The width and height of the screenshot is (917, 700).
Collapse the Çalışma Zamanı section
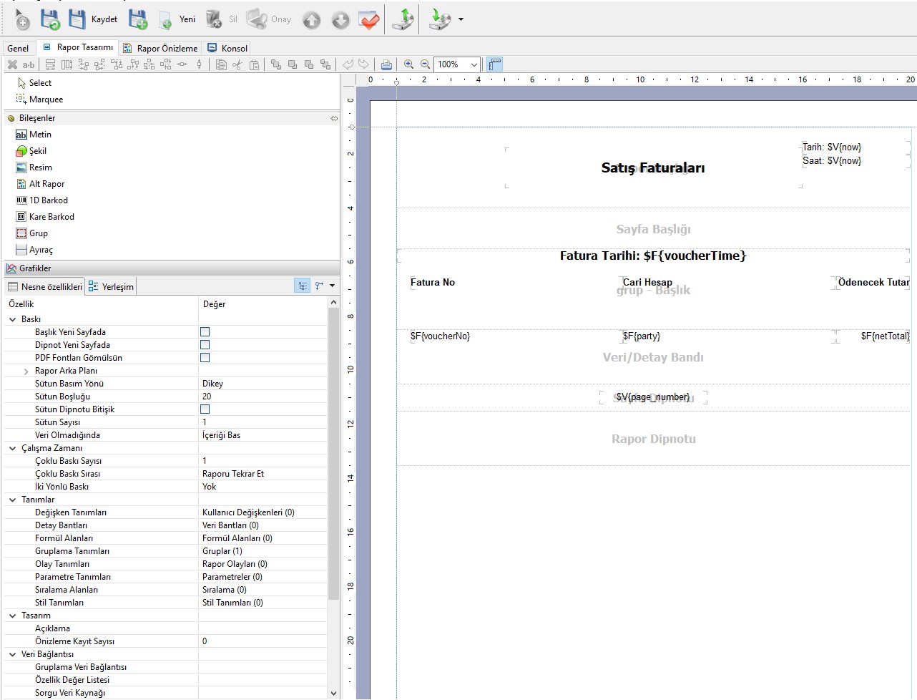click(x=12, y=448)
